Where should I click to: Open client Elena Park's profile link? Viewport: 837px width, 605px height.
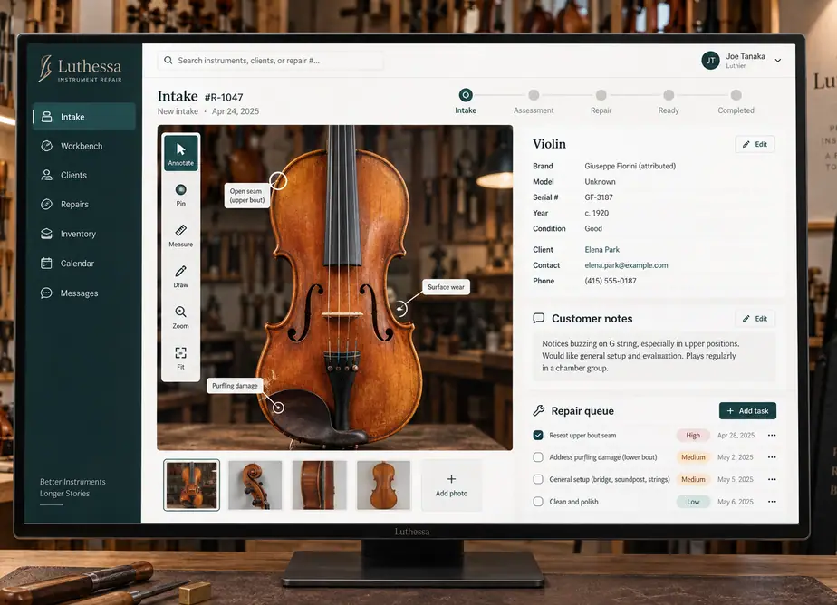[x=602, y=250]
